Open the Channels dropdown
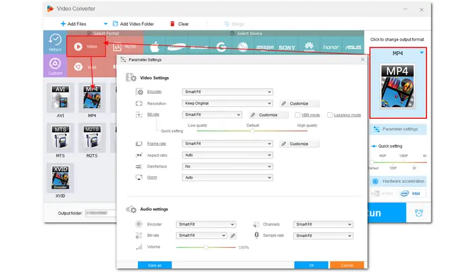Screen dimensions: 473x272 tap(323, 224)
